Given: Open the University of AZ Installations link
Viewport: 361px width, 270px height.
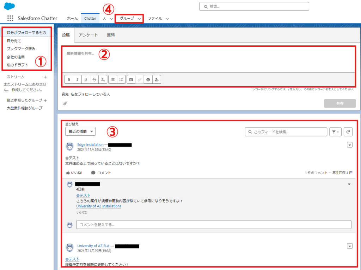Looking at the screenshot, I should tap(99, 206).
